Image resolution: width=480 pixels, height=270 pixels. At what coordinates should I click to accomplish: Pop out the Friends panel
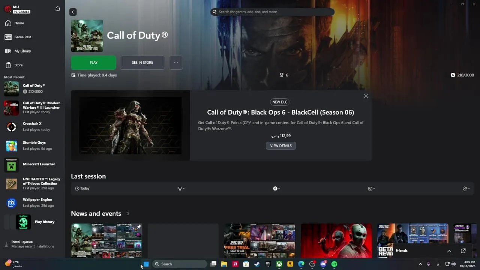463,251
